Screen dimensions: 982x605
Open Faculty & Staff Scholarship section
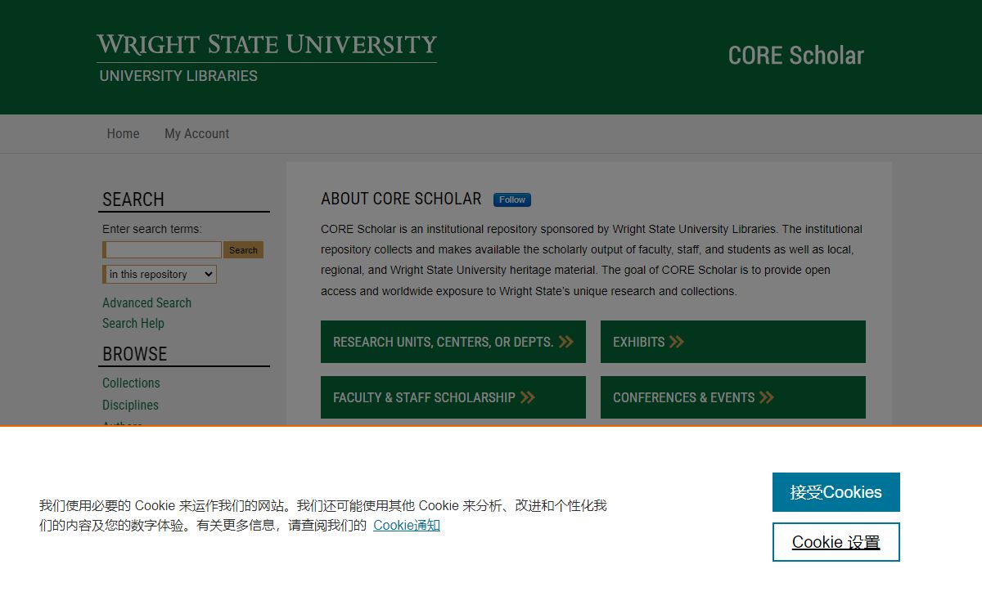[453, 397]
